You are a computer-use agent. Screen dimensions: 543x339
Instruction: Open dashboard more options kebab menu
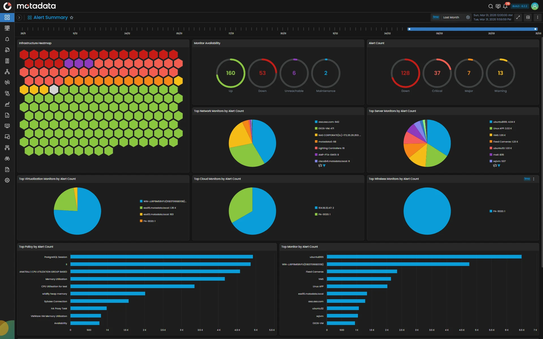click(x=538, y=17)
